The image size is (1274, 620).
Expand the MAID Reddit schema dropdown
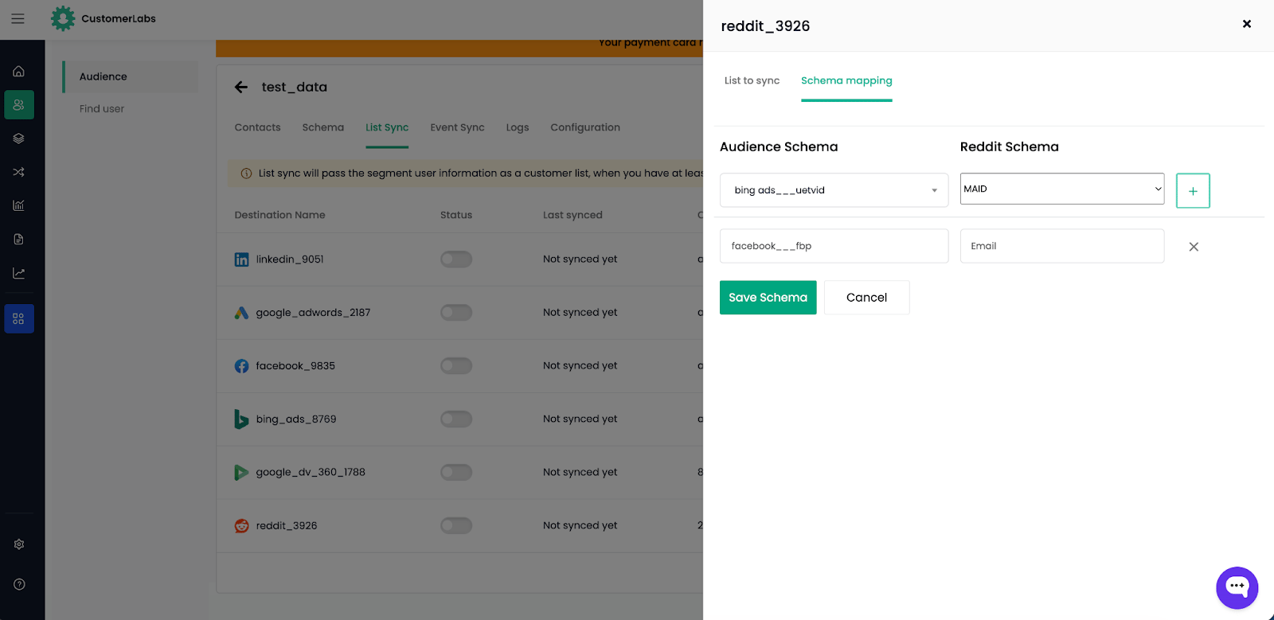pyautogui.click(x=1061, y=189)
